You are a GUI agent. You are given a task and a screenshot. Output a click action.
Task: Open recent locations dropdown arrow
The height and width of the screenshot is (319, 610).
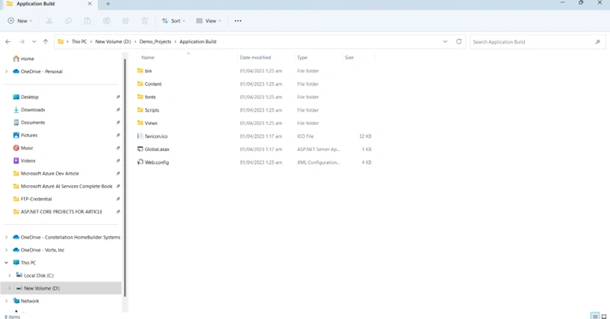click(x=34, y=41)
